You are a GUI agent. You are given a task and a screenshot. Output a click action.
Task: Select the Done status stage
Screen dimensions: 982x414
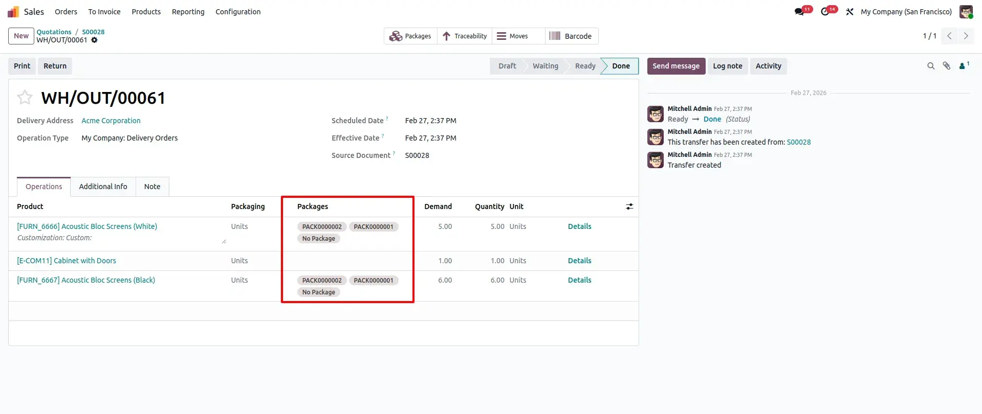[x=621, y=66]
